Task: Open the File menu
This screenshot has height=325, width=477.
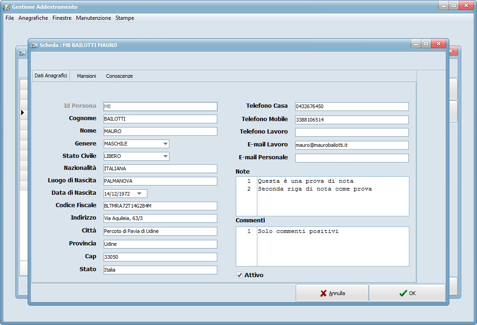Action: click(9, 18)
